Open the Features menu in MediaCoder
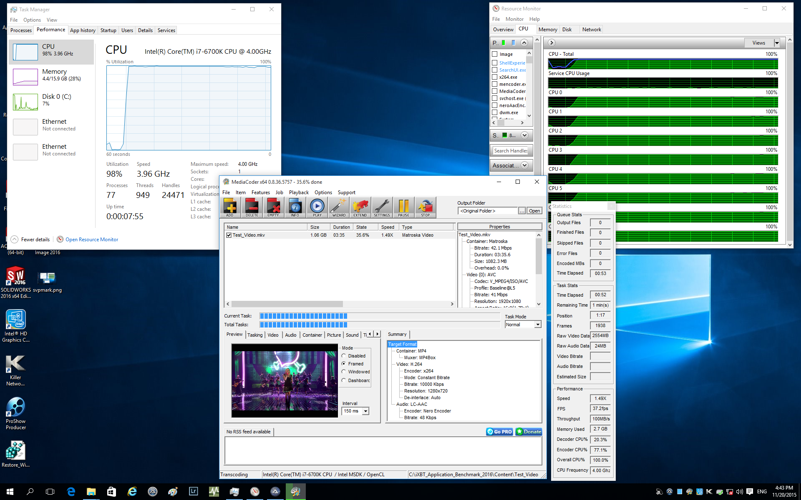 coord(260,192)
